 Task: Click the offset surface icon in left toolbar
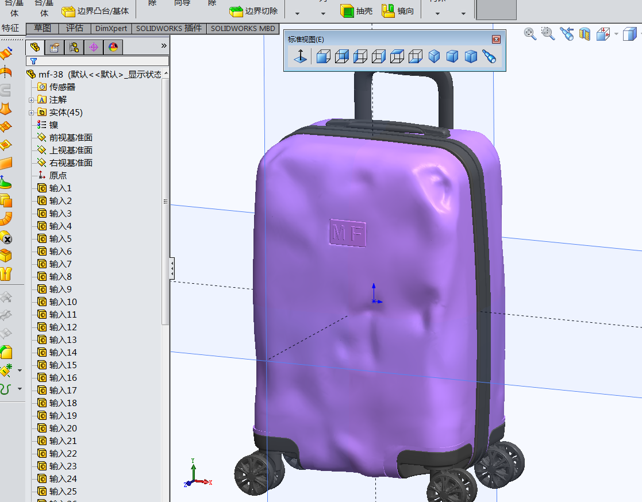tap(6, 200)
